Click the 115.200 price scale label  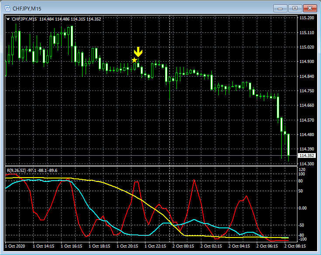307,18
